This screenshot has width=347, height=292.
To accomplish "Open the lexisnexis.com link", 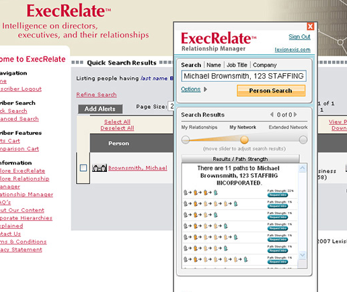I will coord(293,50).
